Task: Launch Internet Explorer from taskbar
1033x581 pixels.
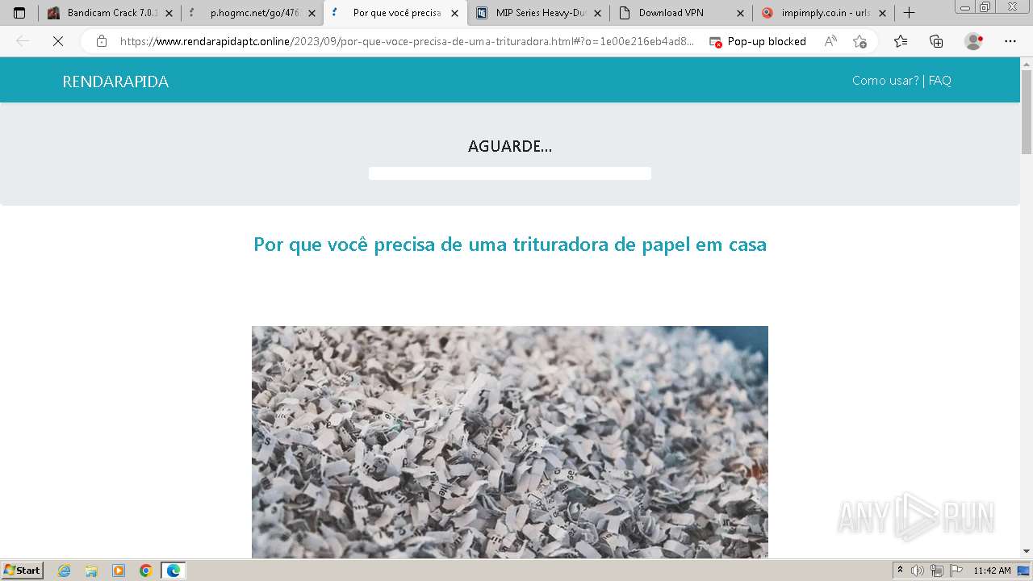Action: [65, 571]
